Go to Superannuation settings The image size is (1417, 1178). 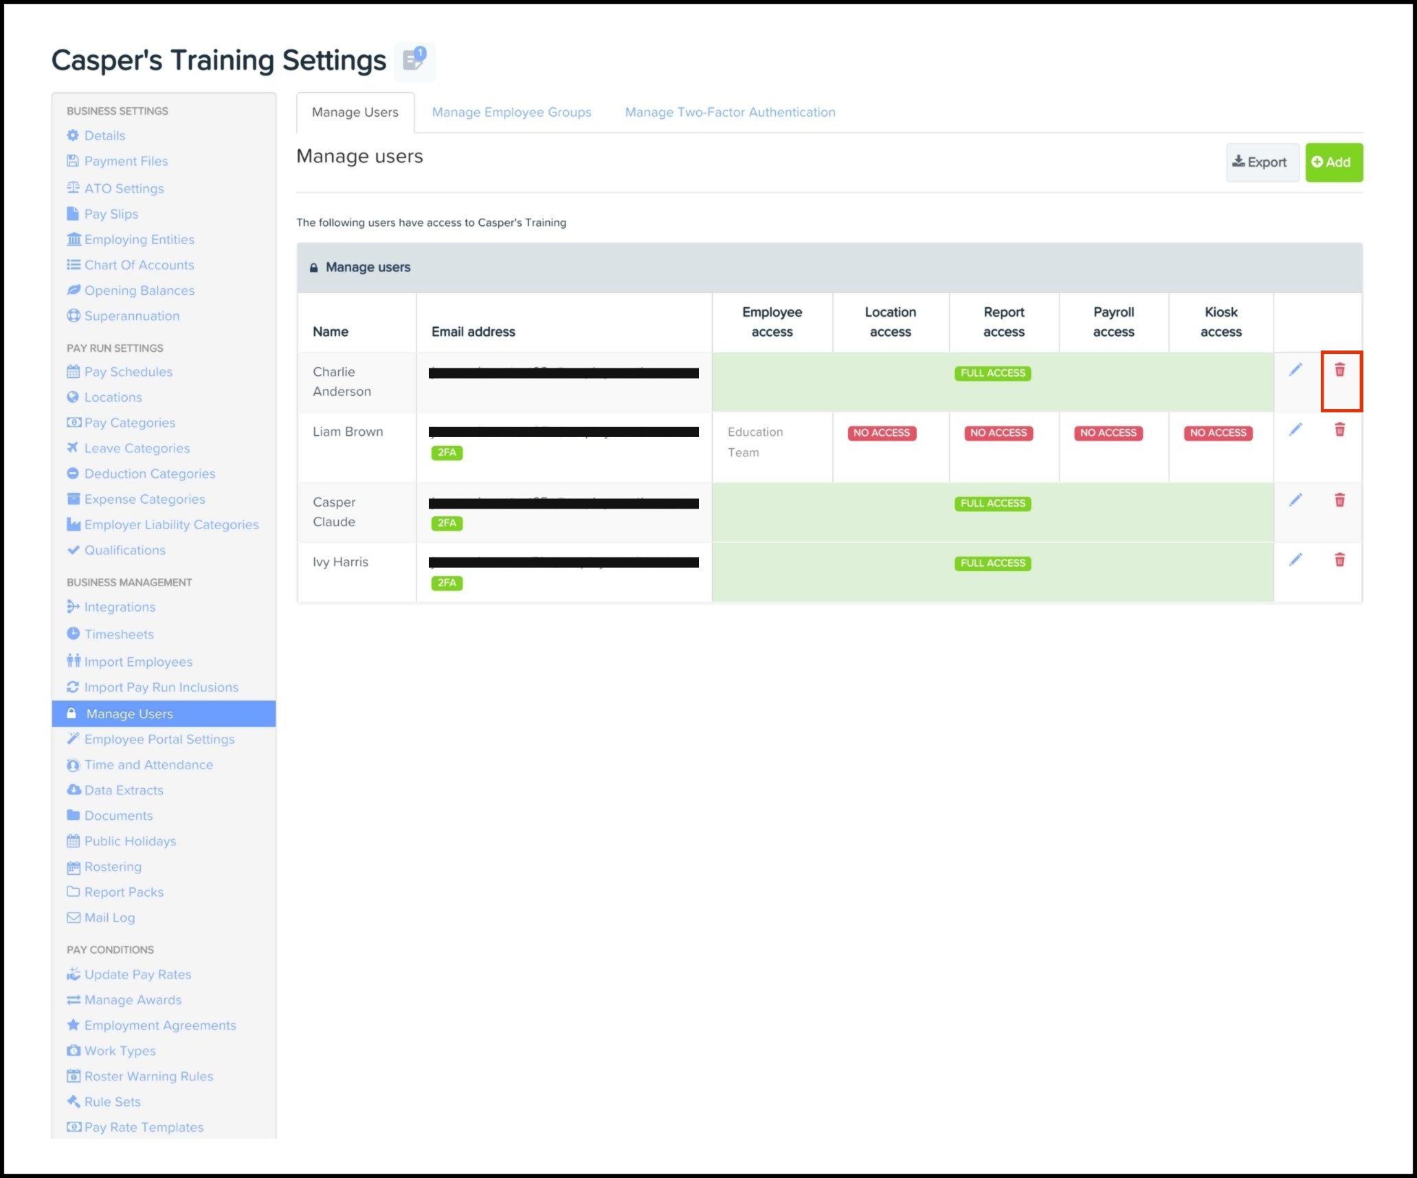point(131,316)
